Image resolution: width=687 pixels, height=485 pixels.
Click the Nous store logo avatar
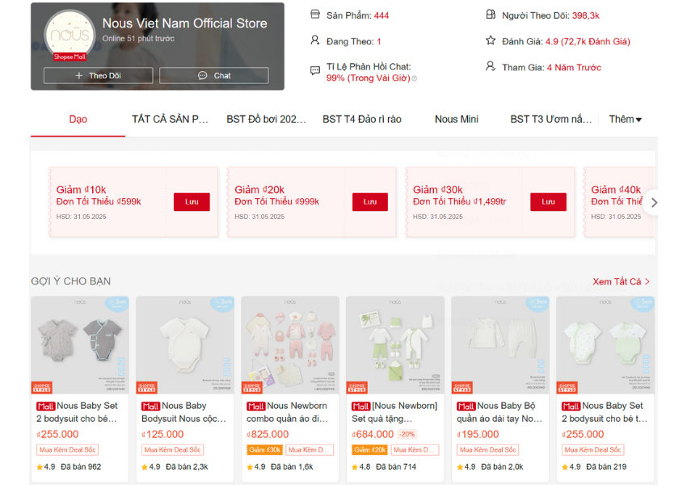[x=69, y=35]
